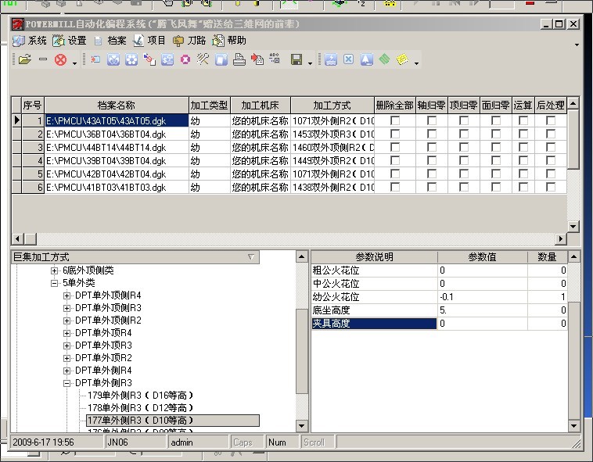This screenshot has height=462, width=593.
Task: Expand the DPT单外侧R4 node
Action: click(x=66, y=371)
